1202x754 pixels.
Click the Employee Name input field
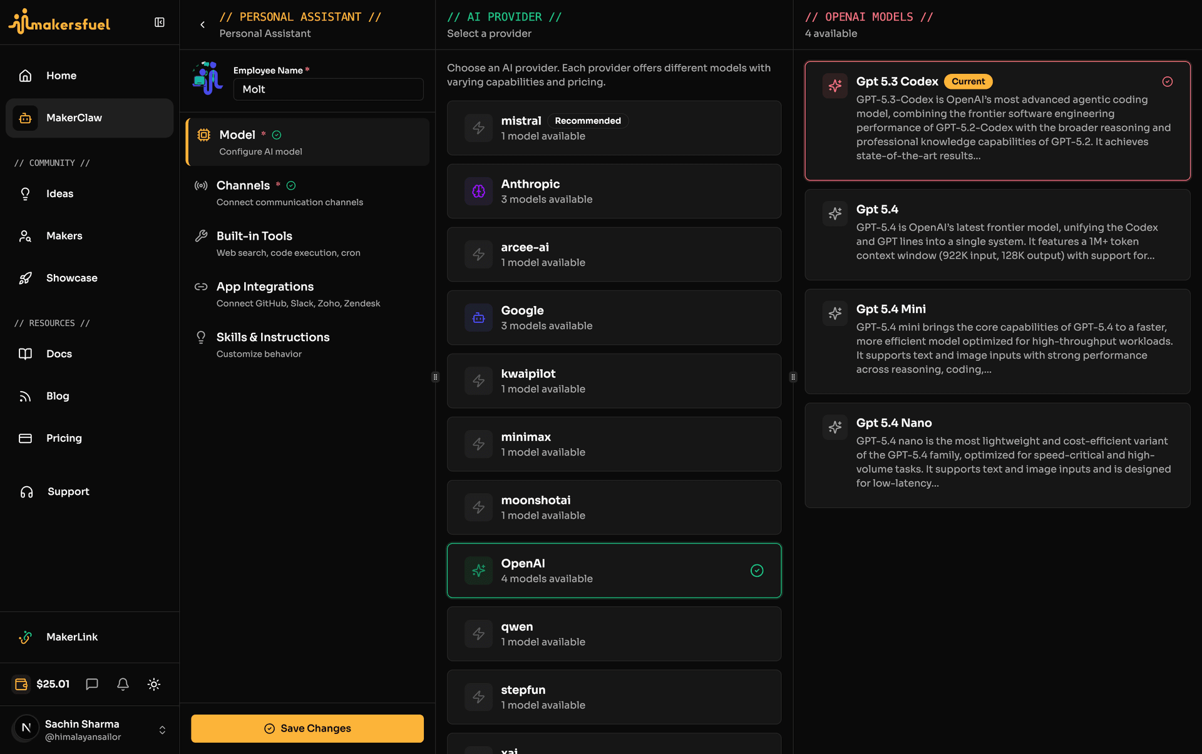(329, 89)
